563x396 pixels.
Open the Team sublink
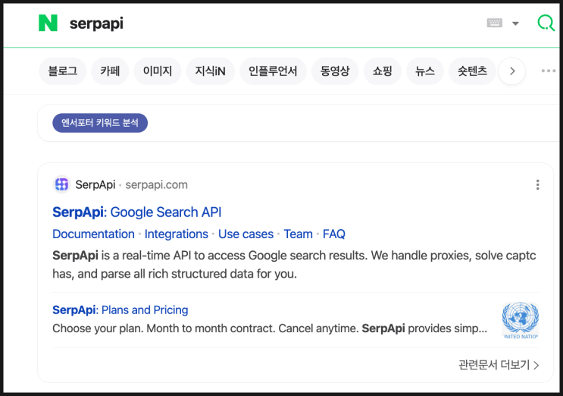298,234
